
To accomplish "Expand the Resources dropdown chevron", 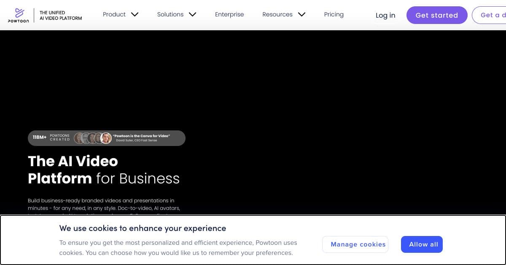I will point(301,14).
